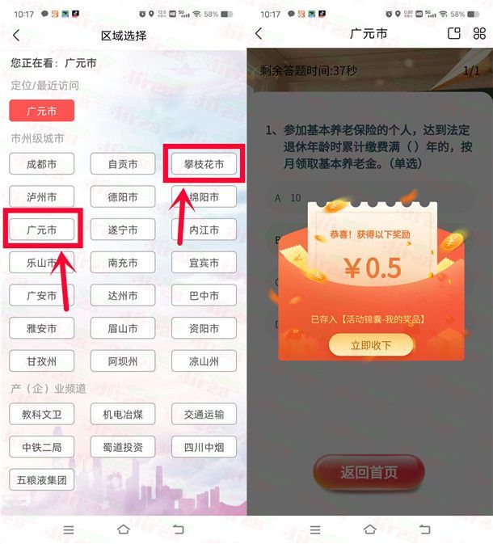
Task: Return home via 返回首页 button
Action: pos(369,472)
